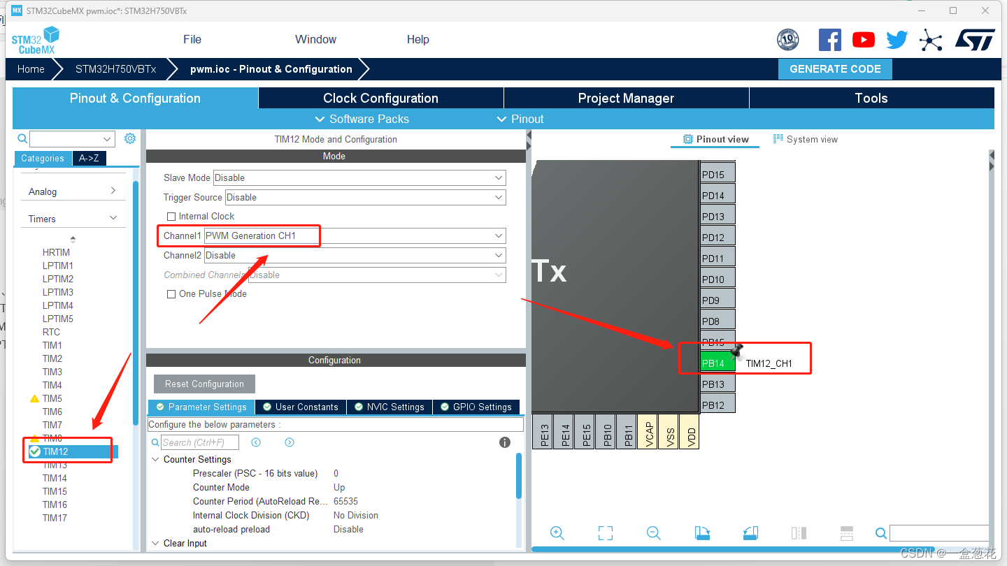Open the User Constants tab
This screenshot has height=566, width=1007.
(x=300, y=407)
